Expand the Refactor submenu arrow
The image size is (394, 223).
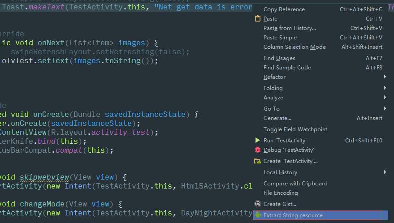click(x=385, y=77)
